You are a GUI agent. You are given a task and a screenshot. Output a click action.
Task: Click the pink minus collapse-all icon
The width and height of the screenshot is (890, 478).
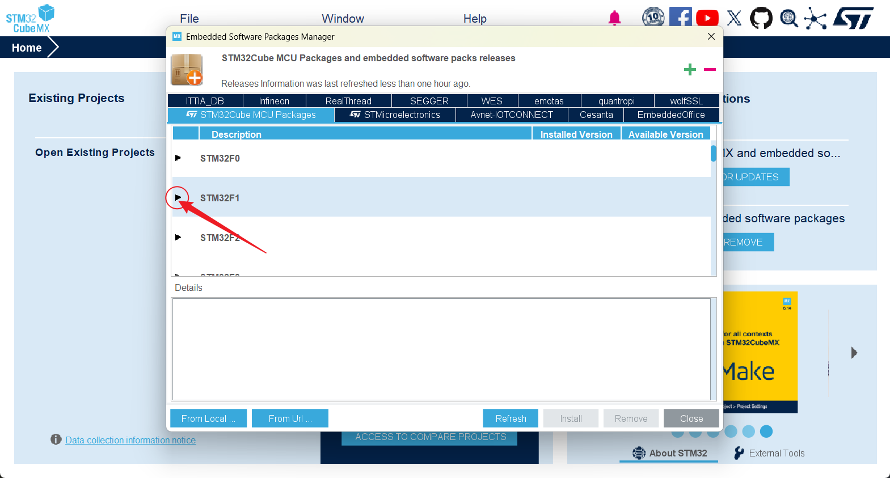pyautogui.click(x=710, y=70)
